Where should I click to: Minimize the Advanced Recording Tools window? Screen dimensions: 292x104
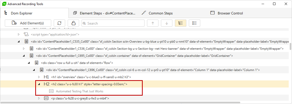click(x=263, y=4)
